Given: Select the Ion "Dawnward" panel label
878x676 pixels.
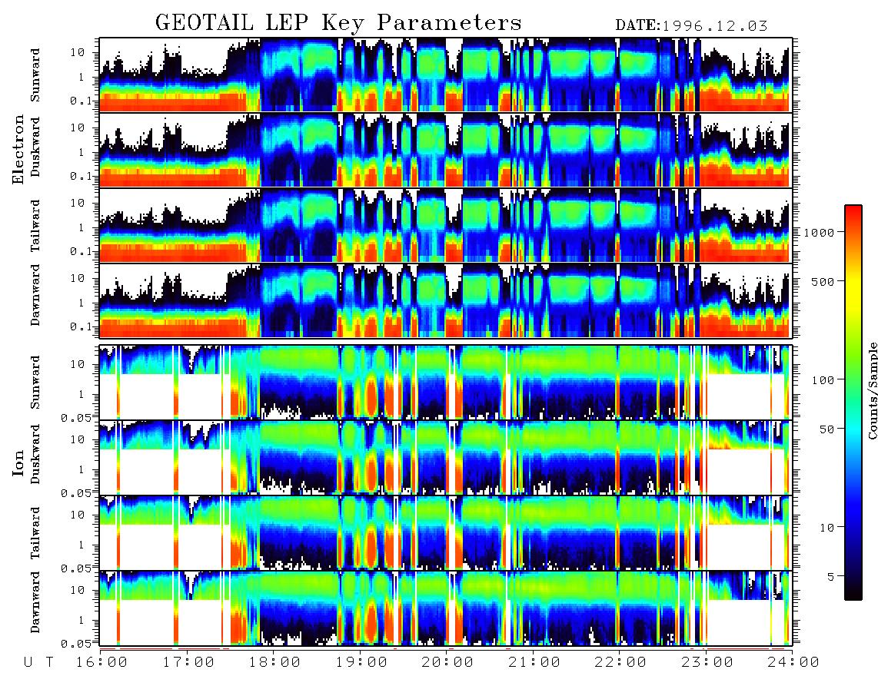Looking at the screenshot, I should pos(35,601).
